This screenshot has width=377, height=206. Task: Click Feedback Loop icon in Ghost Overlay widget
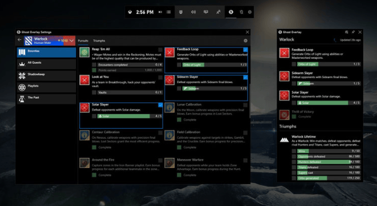284,53
